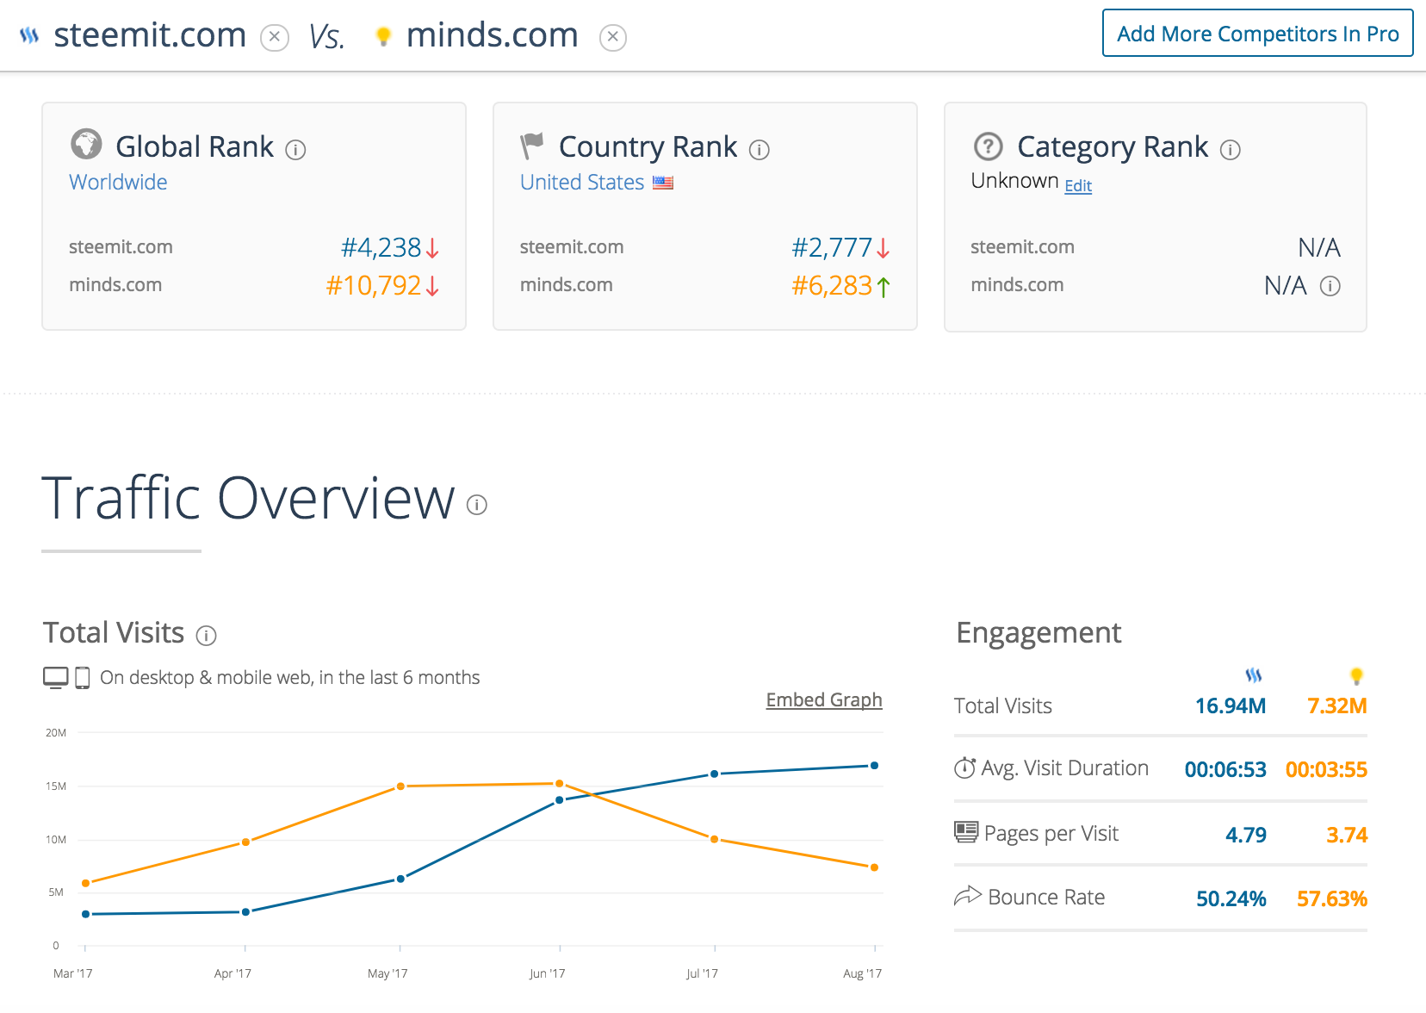
Task: Click the flag icon beside Country Rank
Action: 532,146
